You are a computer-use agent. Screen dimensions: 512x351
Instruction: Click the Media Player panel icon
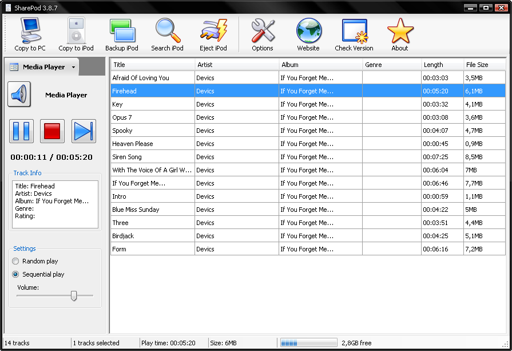pyautogui.click(x=14, y=68)
